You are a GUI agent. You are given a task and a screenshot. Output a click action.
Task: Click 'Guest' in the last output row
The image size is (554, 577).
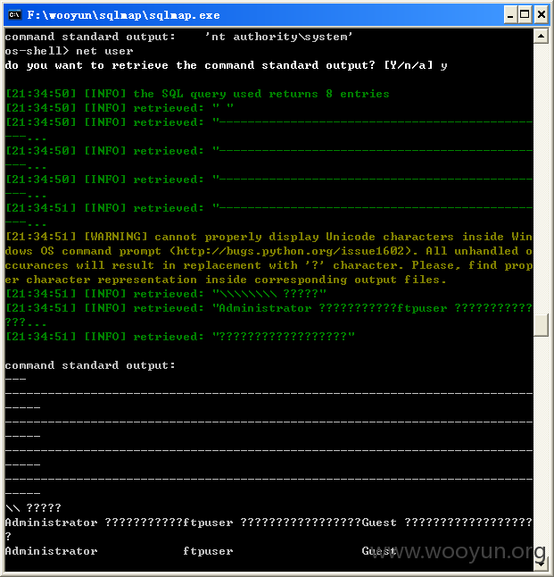[379, 551]
